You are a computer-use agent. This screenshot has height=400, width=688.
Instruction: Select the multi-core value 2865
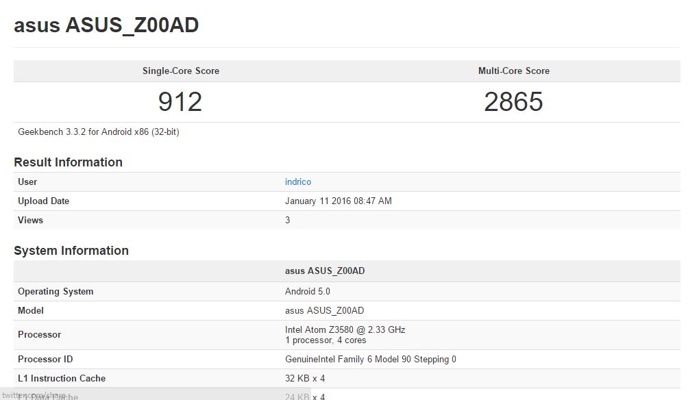click(x=513, y=102)
